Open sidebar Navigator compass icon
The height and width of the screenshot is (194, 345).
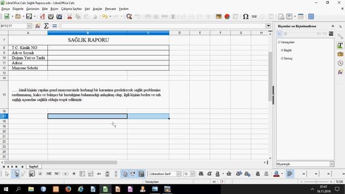340,63
